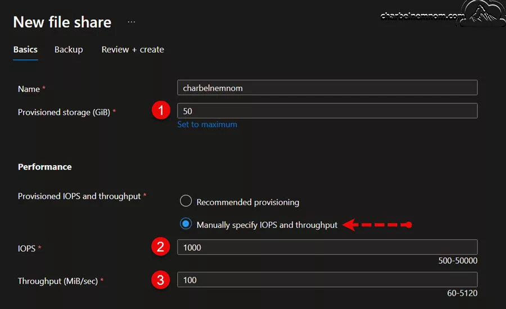This screenshot has height=309, width=506.
Task: Click the Name input field
Action: click(327, 88)
